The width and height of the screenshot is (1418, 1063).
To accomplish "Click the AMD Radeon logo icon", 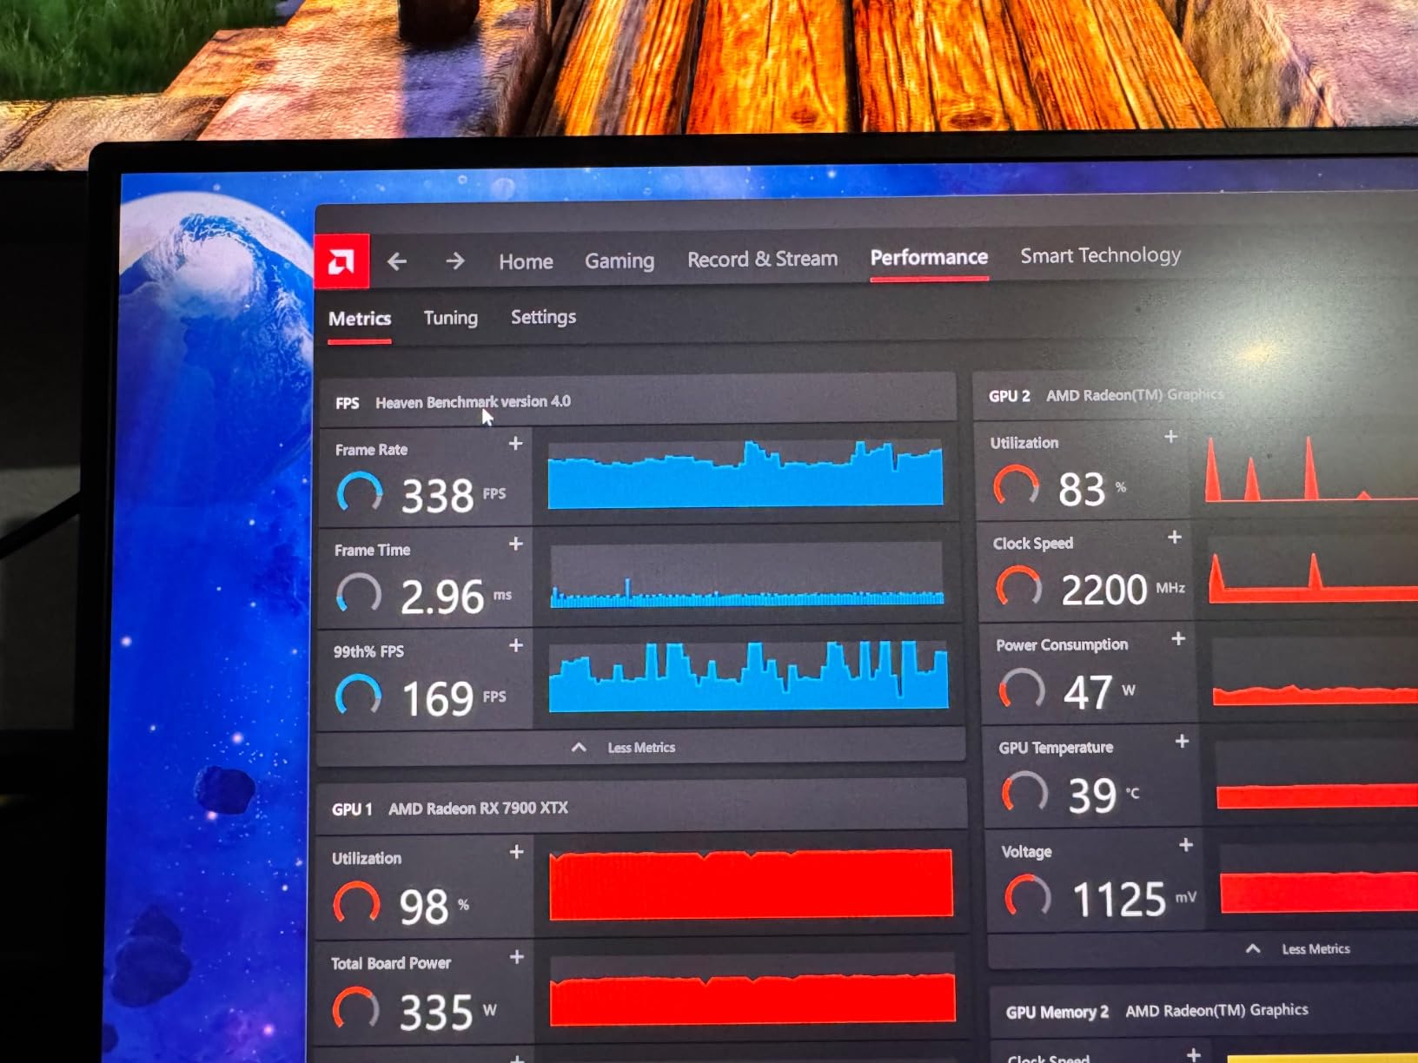I will (342, 261).
